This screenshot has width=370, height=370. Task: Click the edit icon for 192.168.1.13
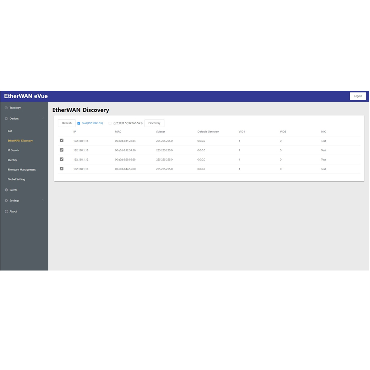[x=62, y=169]
